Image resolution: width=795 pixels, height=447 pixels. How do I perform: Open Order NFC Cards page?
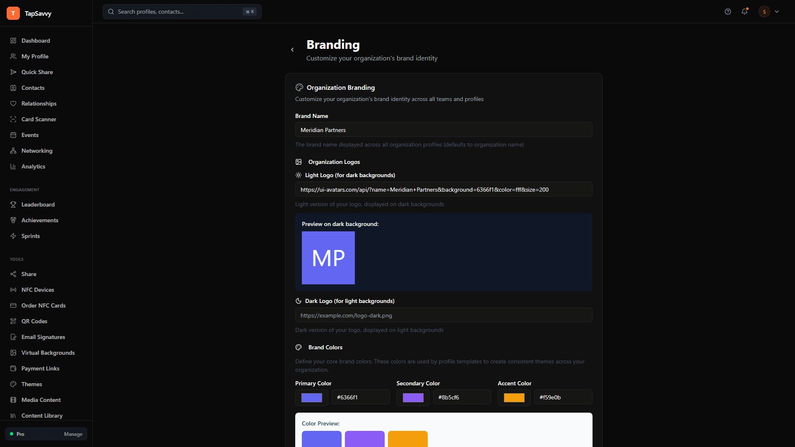point(43,305)
